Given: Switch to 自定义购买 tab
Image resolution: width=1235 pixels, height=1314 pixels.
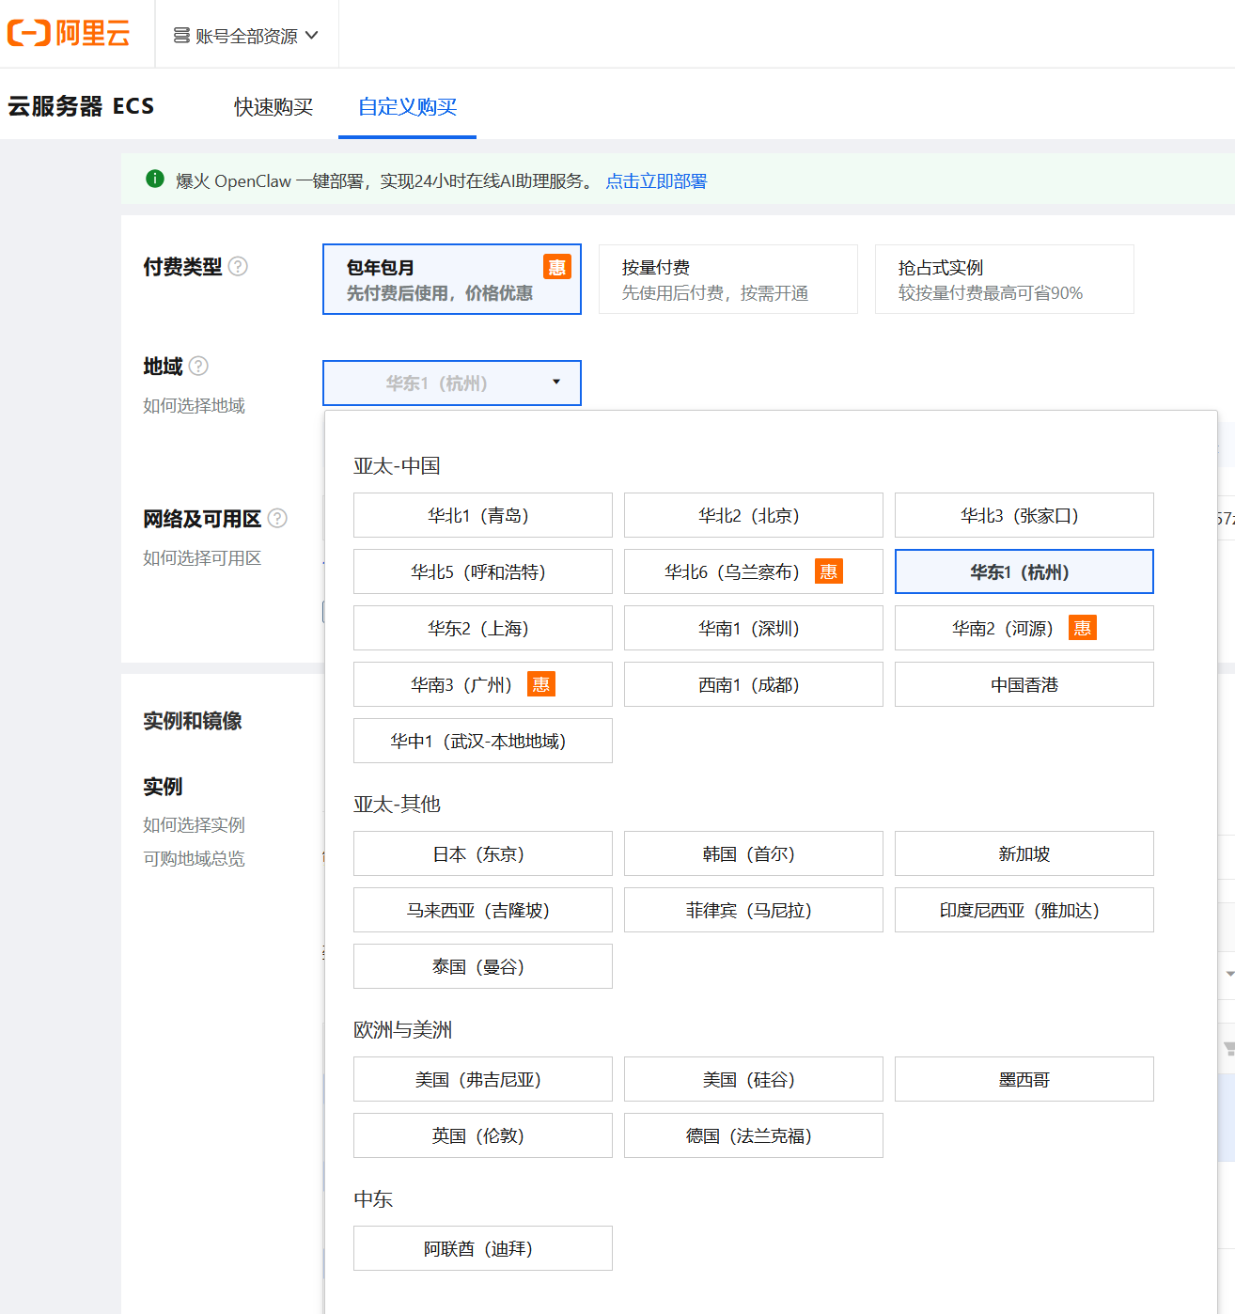Looking at the screenshot, I should (x=408, y=107).
